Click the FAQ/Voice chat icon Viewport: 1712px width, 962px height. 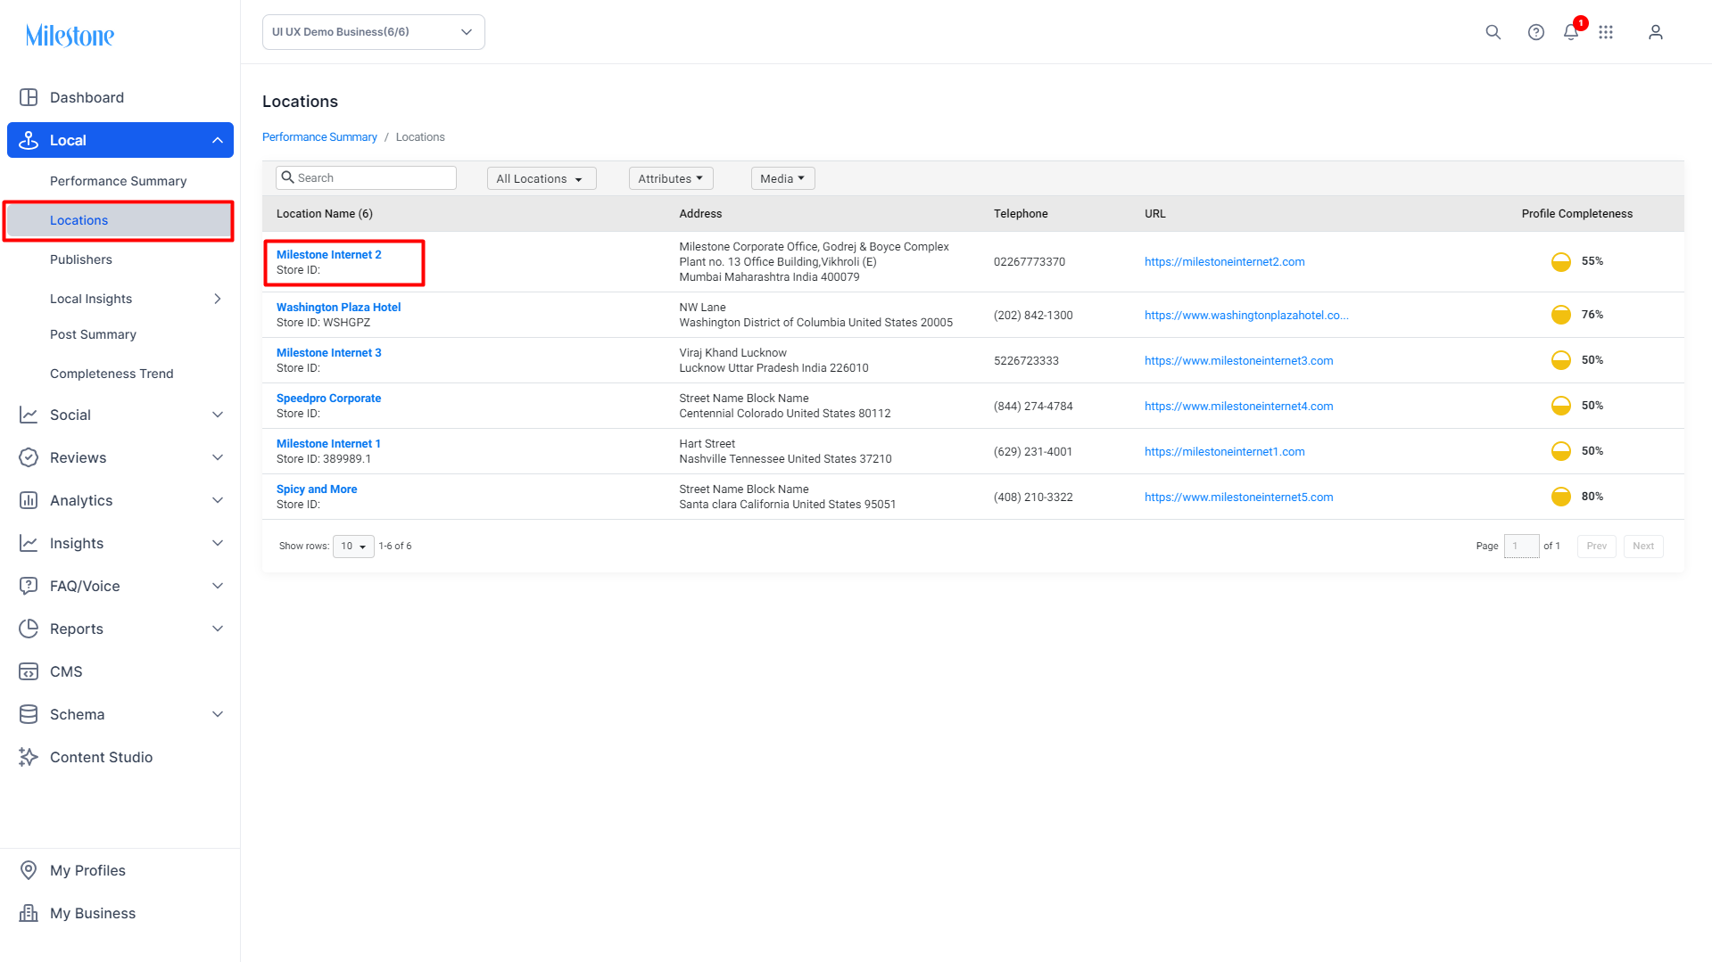click(29, 586)
